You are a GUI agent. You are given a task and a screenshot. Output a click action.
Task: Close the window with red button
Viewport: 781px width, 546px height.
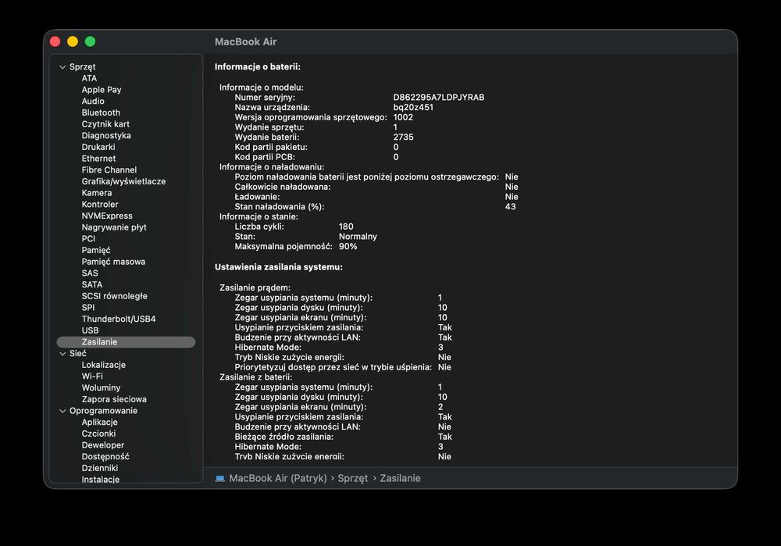pos(55,41)
